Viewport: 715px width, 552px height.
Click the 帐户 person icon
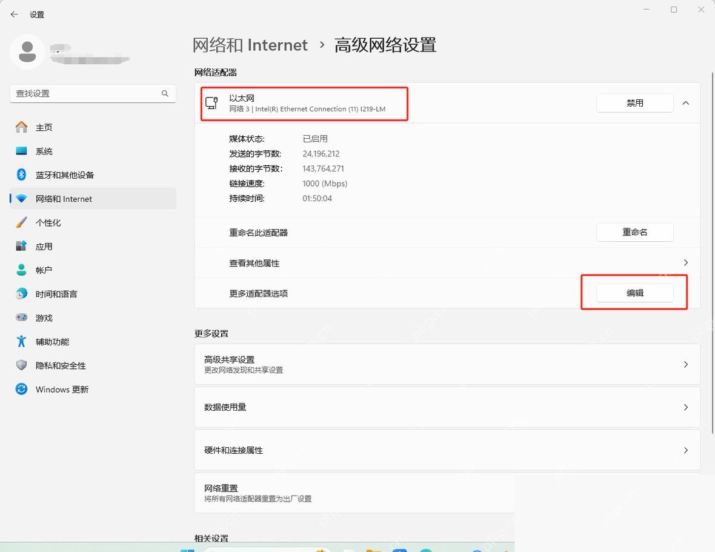[21, 270]
